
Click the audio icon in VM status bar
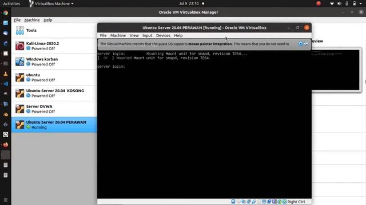[244, 202]
